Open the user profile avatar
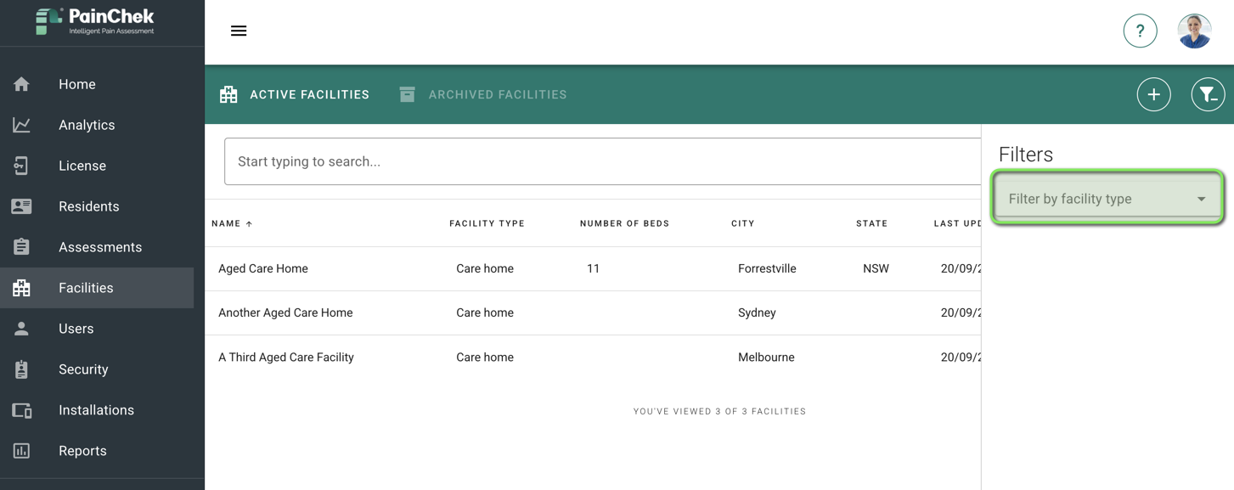This screenshot has width=1234, height=490. pyautogui.click(x=1194, y=31)
